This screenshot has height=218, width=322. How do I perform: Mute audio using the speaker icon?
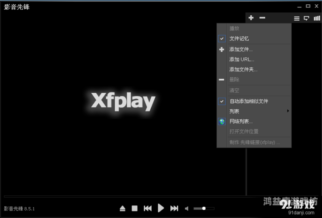(x=187, y=208)
